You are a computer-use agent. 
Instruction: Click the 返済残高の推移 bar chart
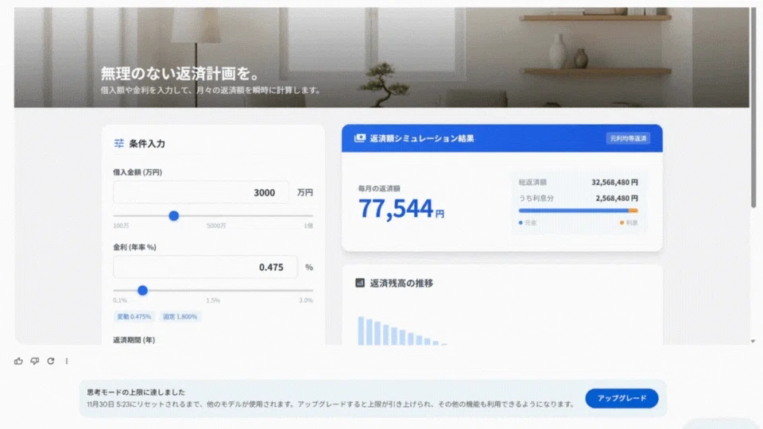(402, 330)
